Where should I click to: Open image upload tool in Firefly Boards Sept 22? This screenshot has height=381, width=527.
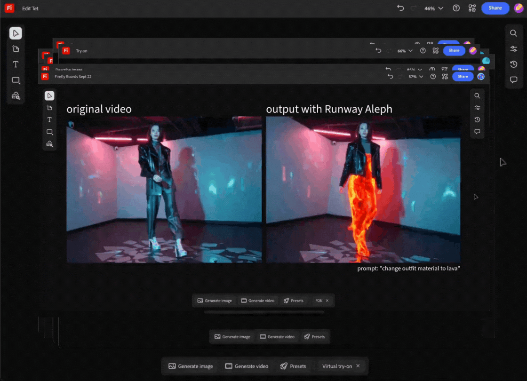point(49,144)
